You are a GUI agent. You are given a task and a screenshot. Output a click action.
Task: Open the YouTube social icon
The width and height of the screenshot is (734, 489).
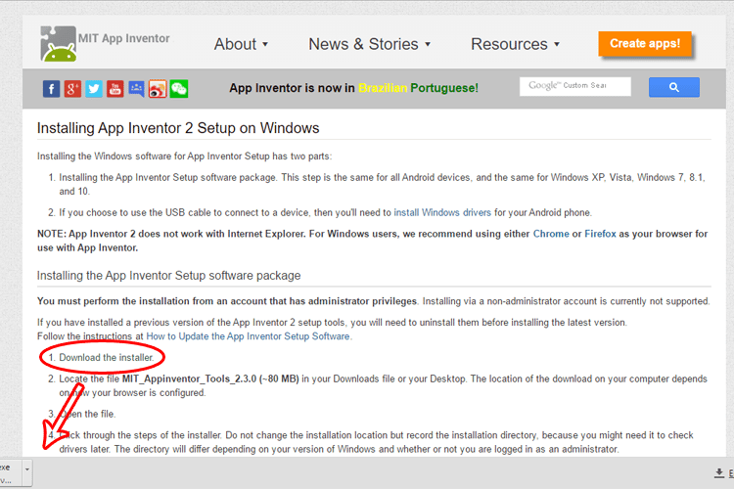pos(115,88)
